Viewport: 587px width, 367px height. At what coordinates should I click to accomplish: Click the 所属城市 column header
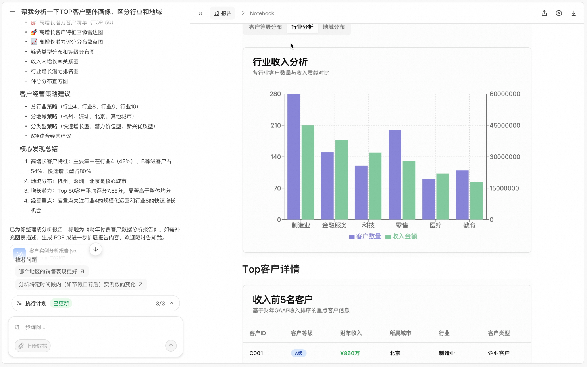tap(400, 333)
